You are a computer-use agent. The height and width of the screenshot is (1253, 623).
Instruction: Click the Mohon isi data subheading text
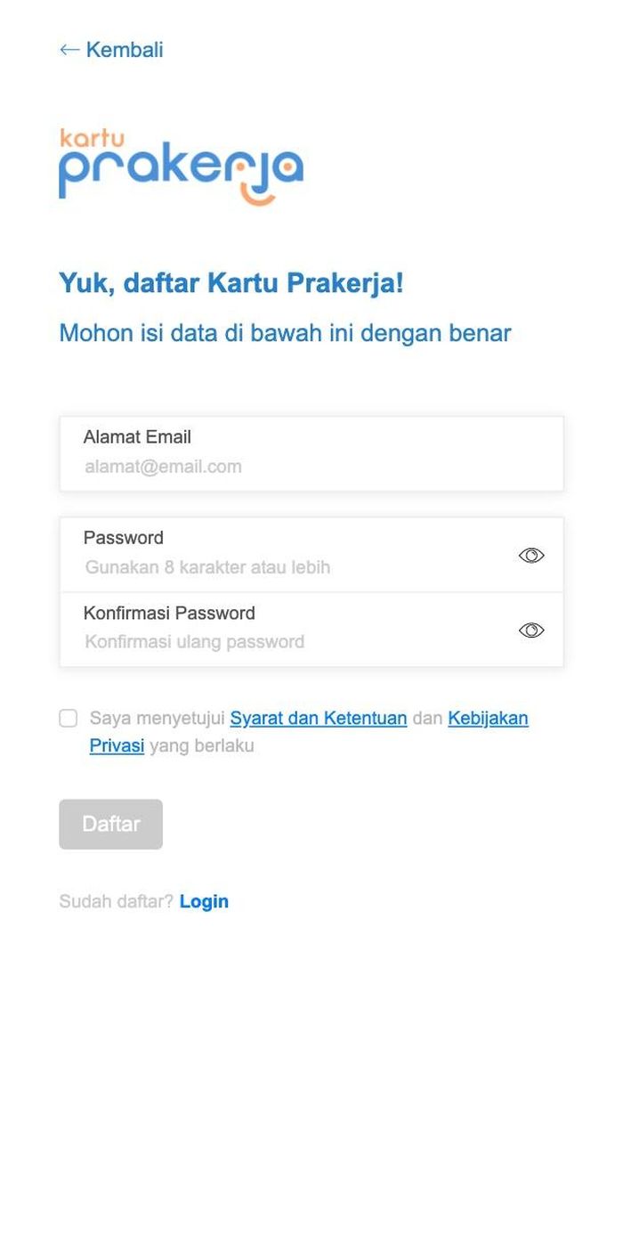(285, 334)
